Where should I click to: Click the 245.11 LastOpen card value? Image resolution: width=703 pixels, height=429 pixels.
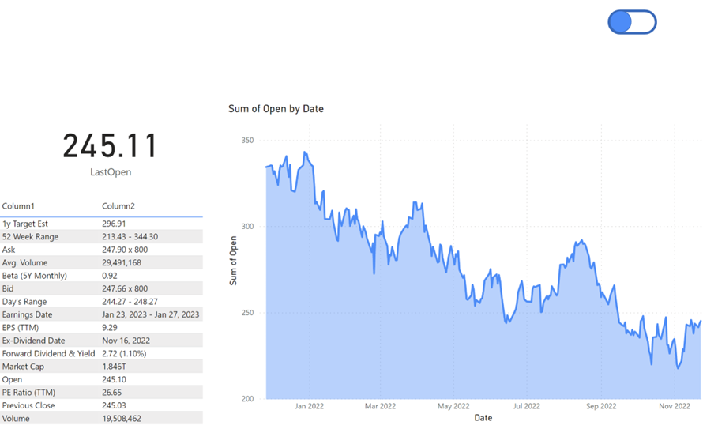coord(111,147)
